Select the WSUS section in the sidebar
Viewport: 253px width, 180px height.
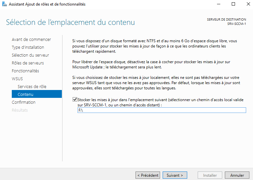[x=17, y=79]
